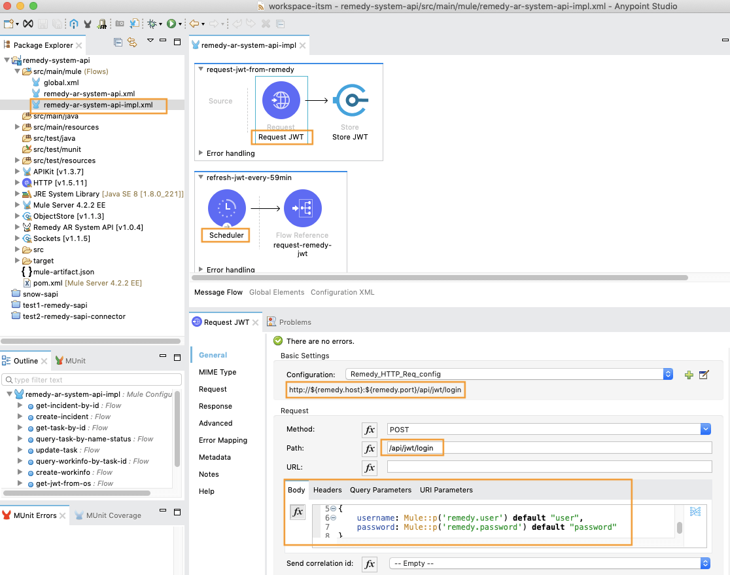Image resolution: width=730 pixels, height=575 pixels.
Task: Expand Remedy AR System API library node
Action: tap(17, 227)
